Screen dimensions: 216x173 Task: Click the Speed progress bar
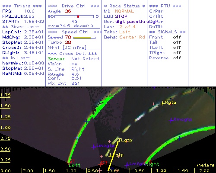coord(84,38)
